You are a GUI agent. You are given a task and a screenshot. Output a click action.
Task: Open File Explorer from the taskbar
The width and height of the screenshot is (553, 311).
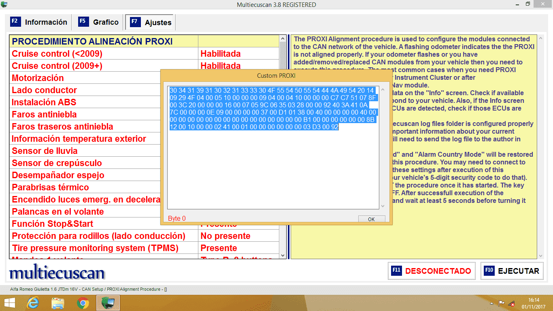click(58, 303)
